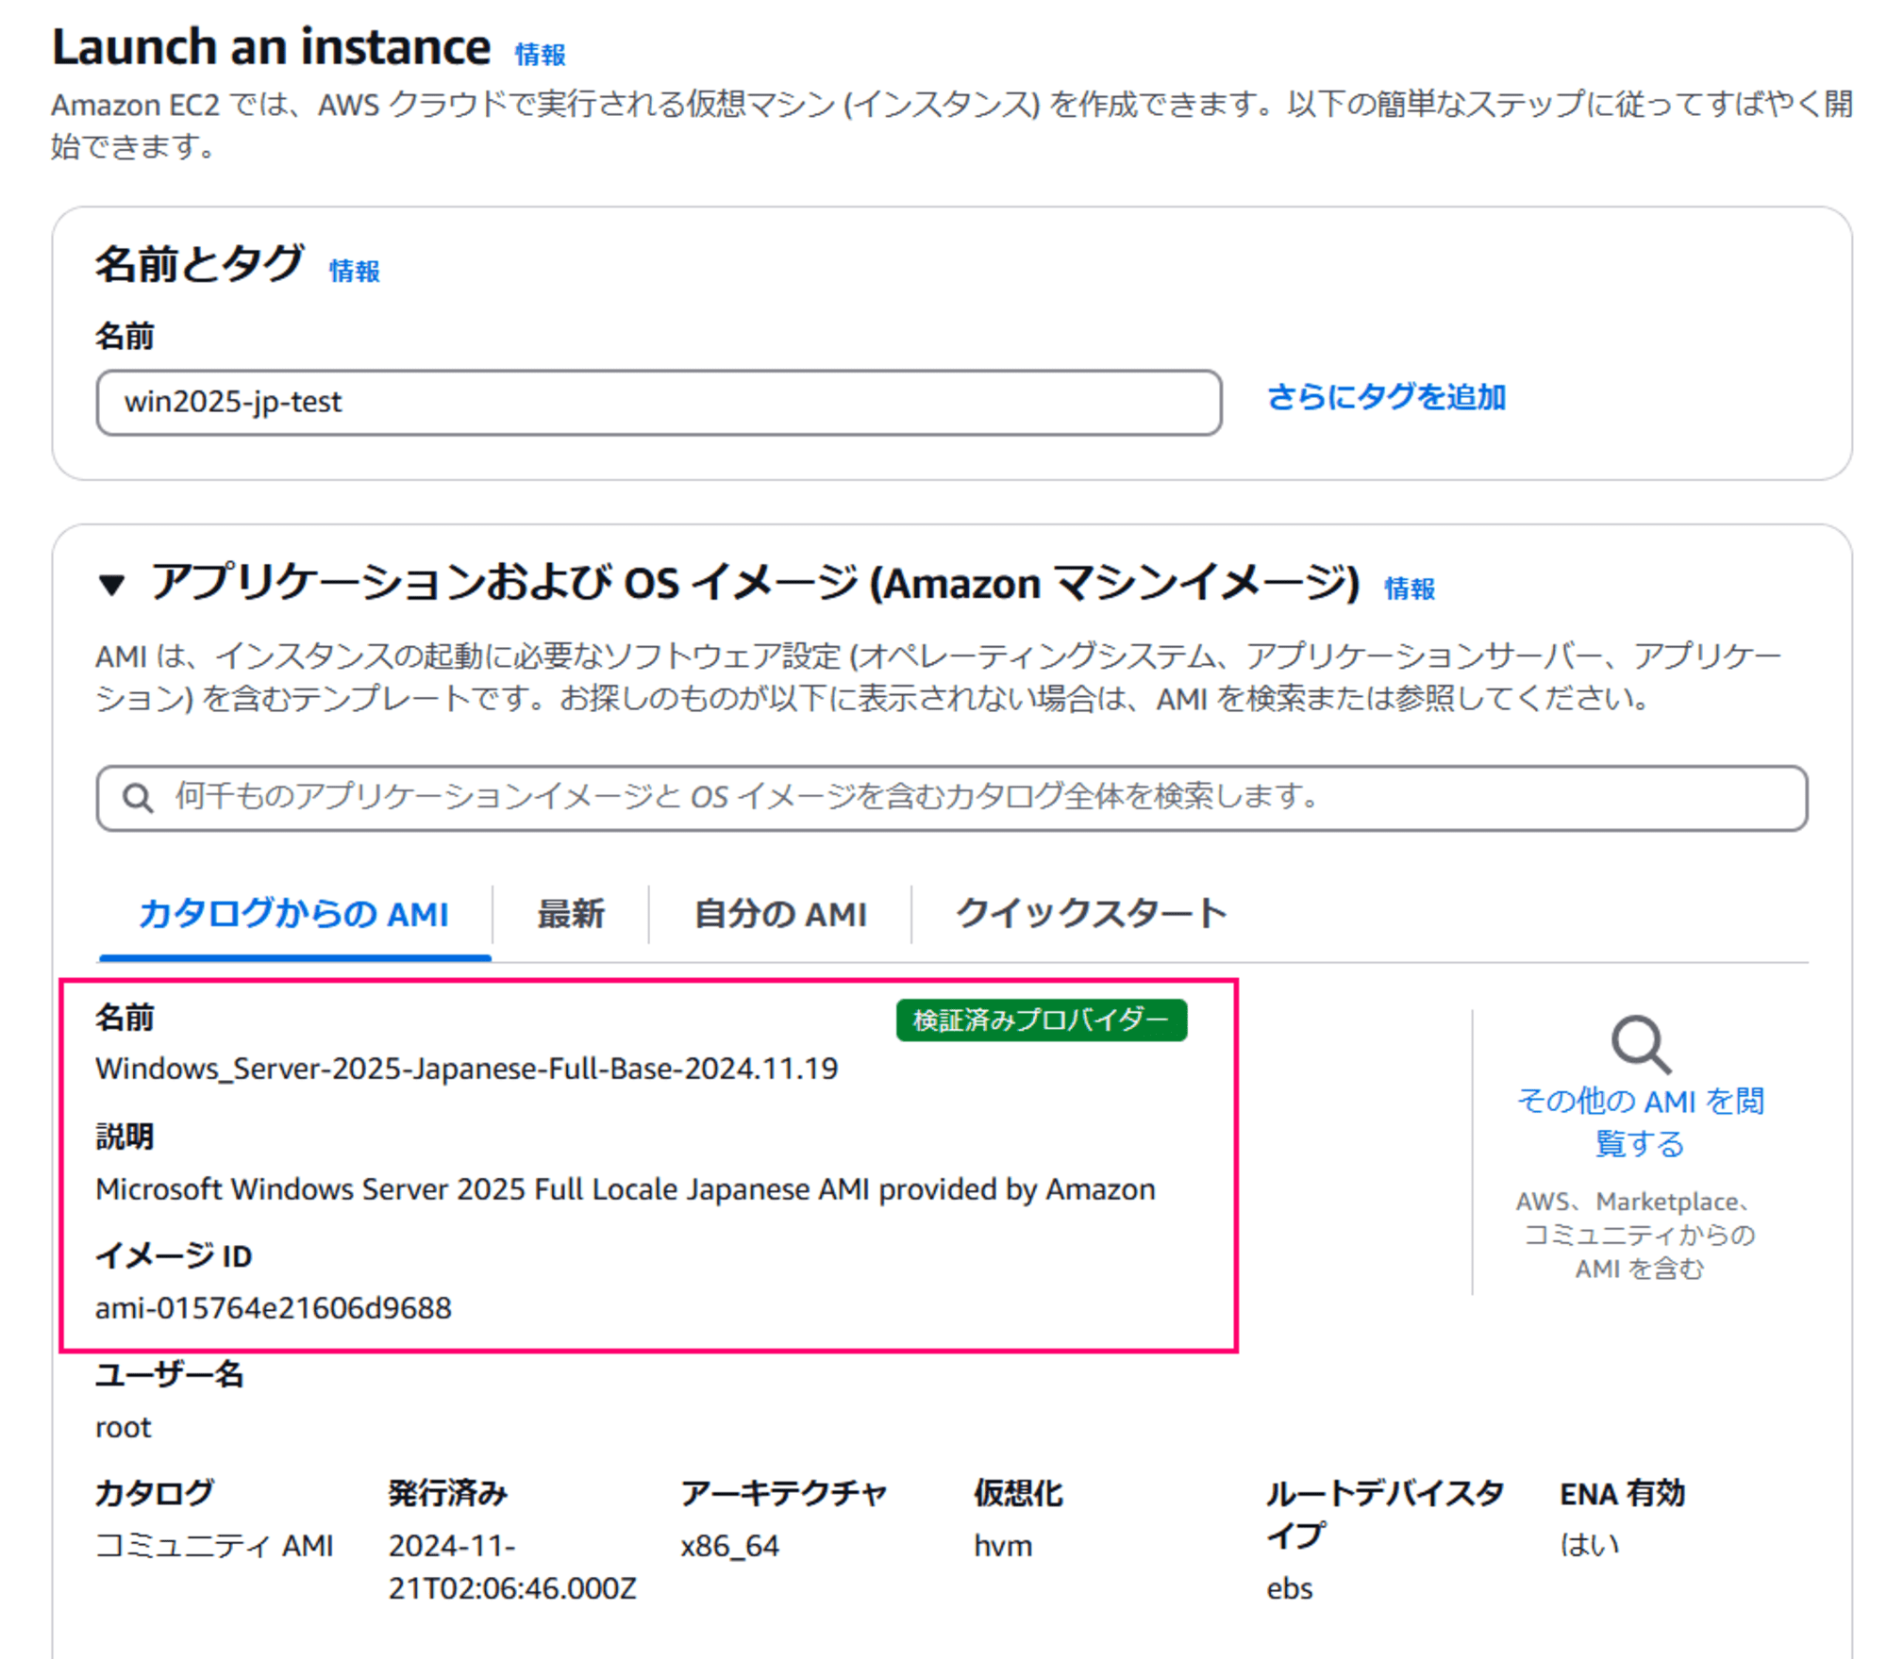The image size is (1887, 1659).
Task: Open 情報 link beside Amazon マシンイメージ heading
Action: [x=1409, y=589]
